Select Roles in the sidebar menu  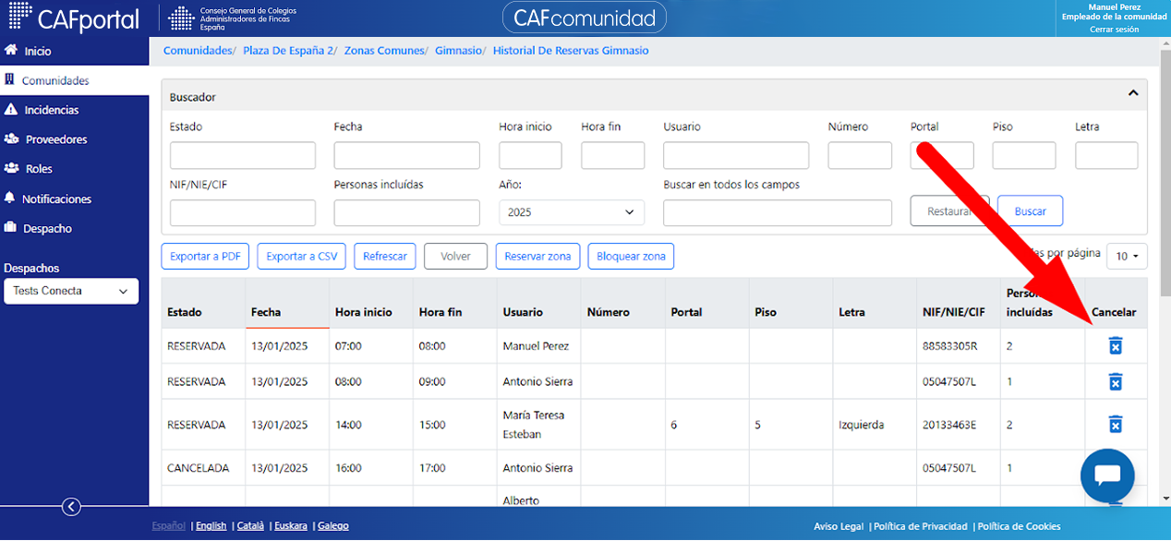39,169
